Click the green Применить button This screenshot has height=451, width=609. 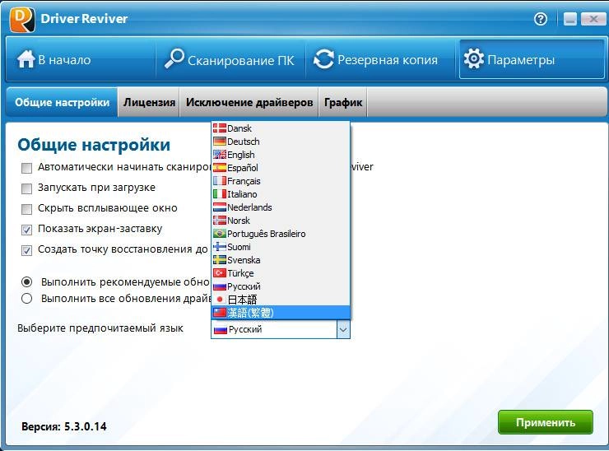coord(546,422)
